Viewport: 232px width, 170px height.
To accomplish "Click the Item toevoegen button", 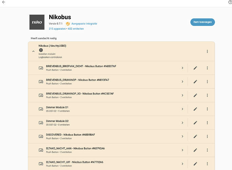I will coord(202,22).
